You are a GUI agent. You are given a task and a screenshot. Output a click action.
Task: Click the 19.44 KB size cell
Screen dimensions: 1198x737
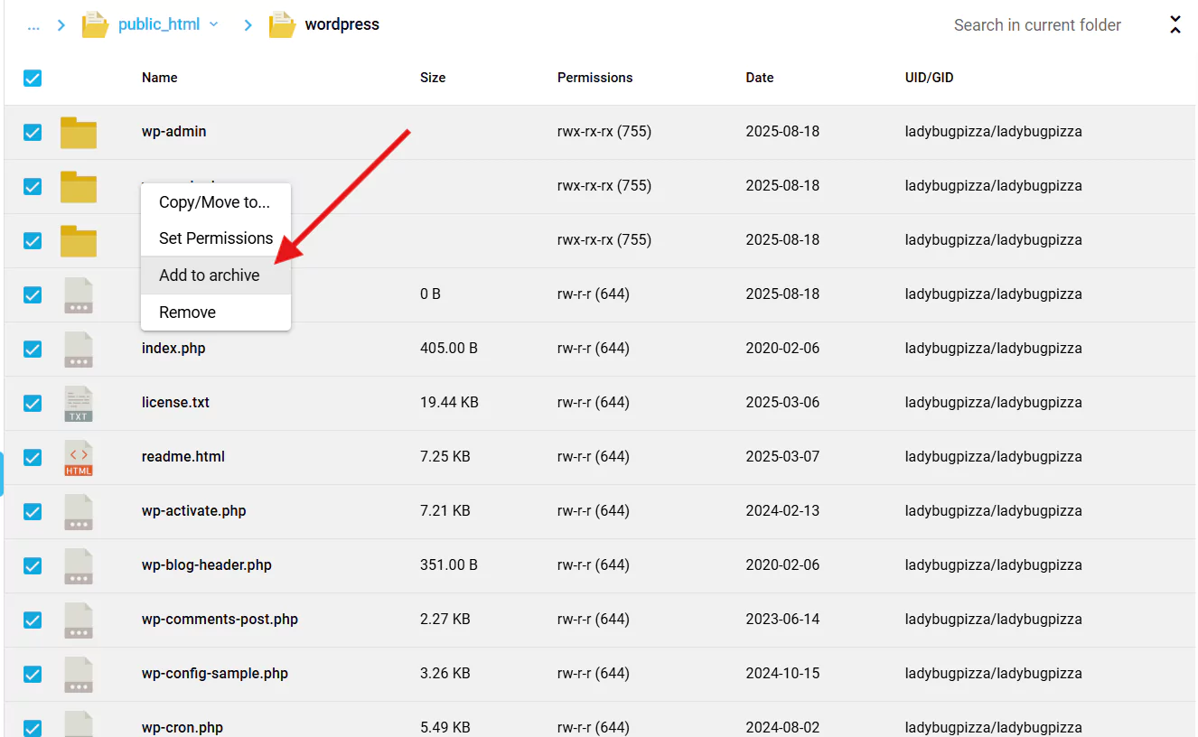449,403
